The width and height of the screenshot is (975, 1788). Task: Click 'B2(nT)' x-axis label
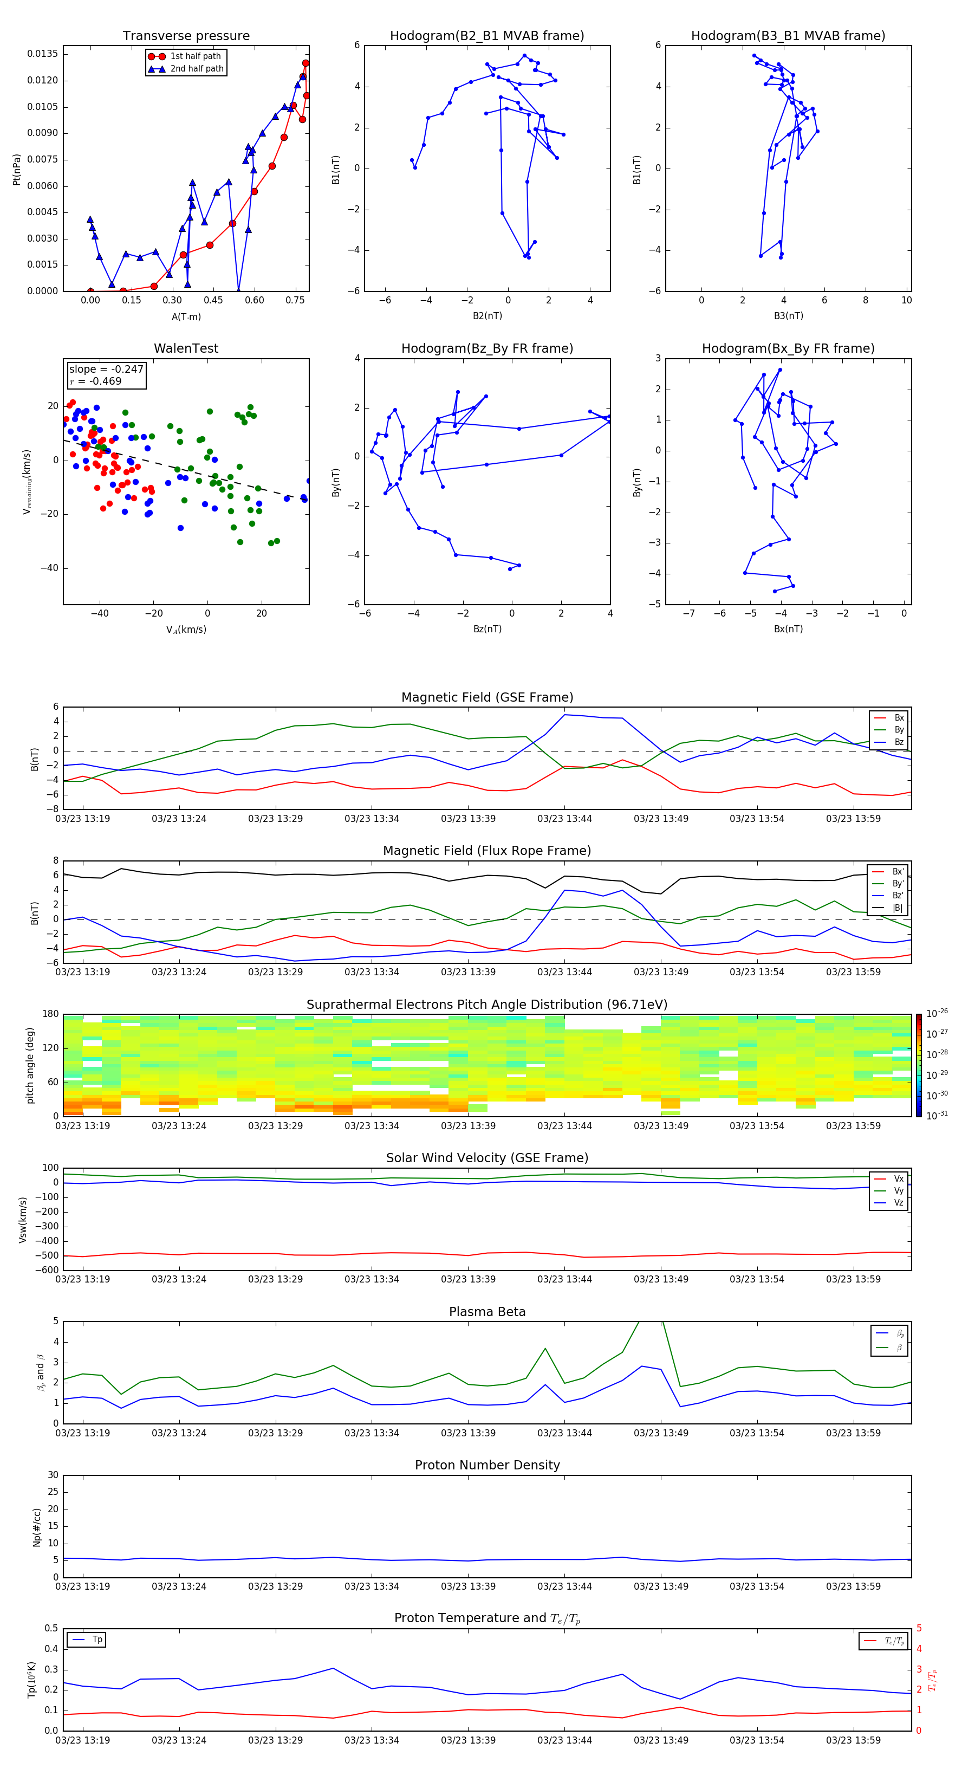(x=487, y=316)
